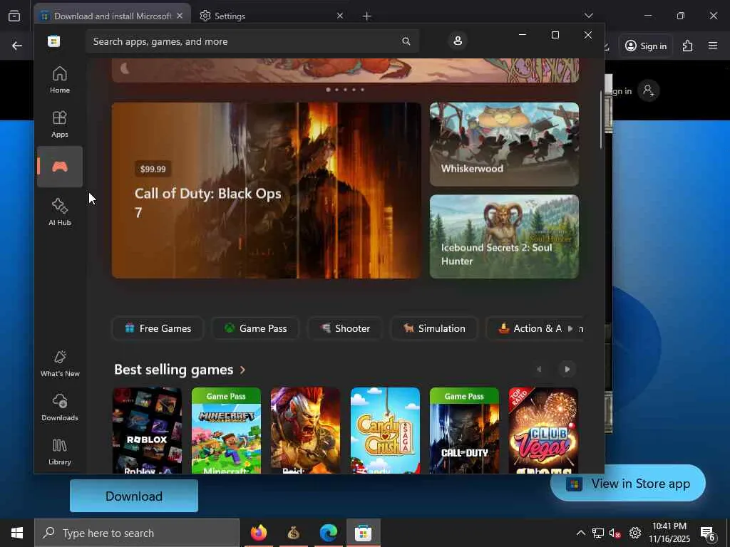Open the browser hamburger menu
The image size is (730, 547).
point(713,46)
